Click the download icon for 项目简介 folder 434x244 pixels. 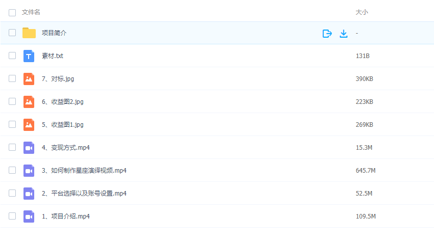(x=344, y=34)
